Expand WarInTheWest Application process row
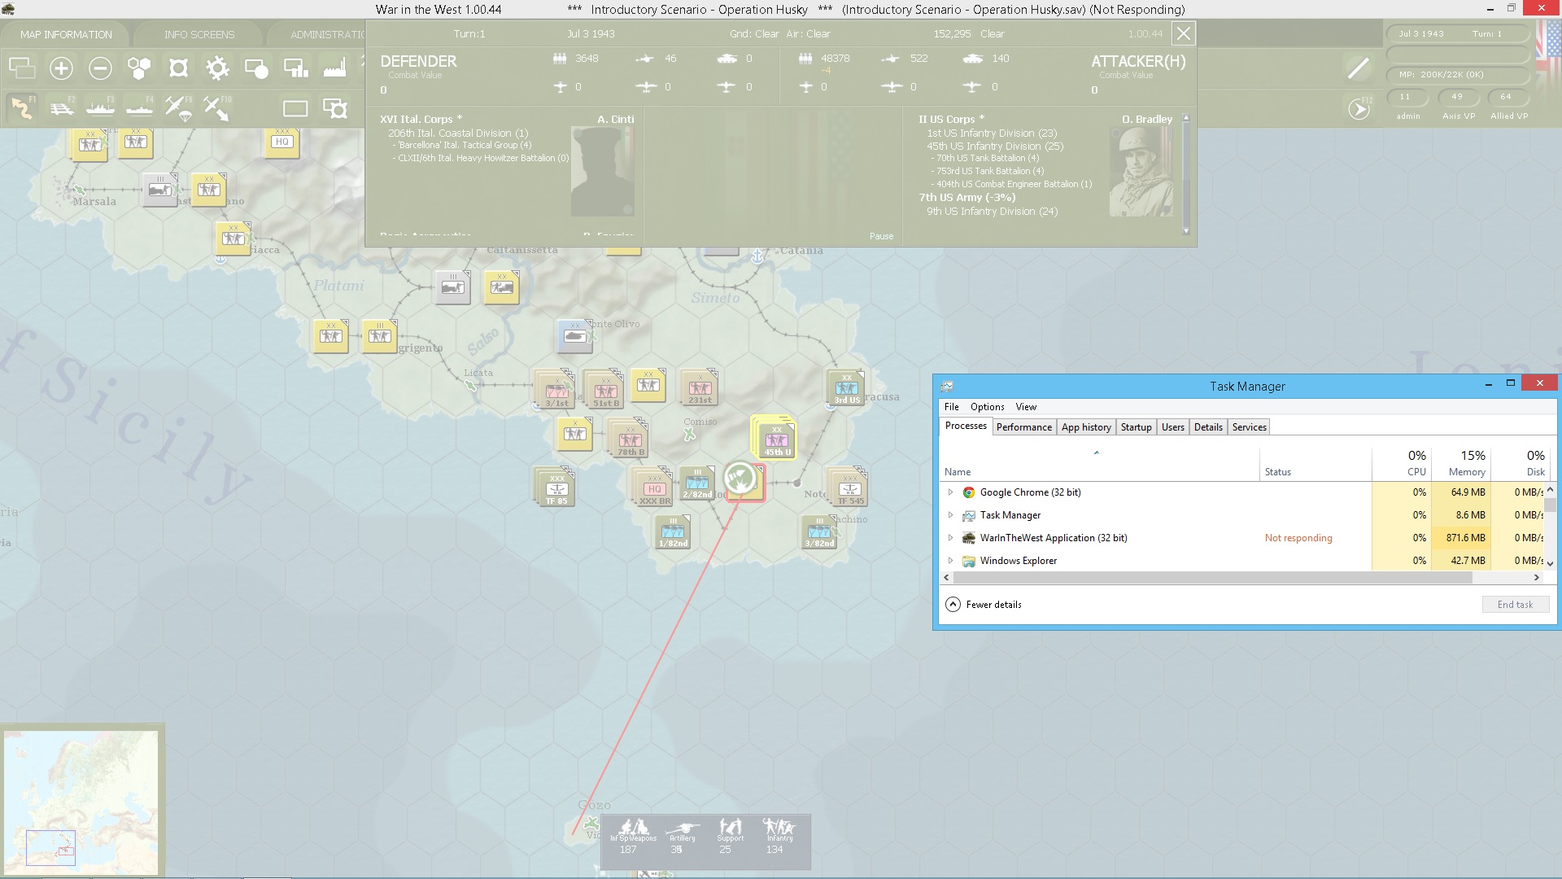 click(x=950, y=538)
